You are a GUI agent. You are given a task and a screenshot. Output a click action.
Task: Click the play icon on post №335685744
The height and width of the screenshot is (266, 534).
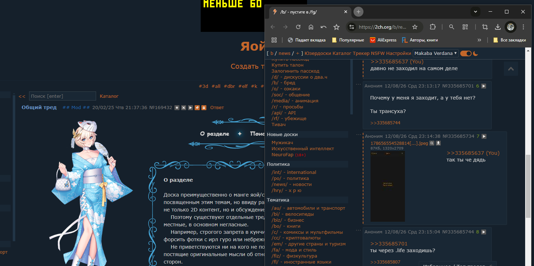[x=484, y=232]
